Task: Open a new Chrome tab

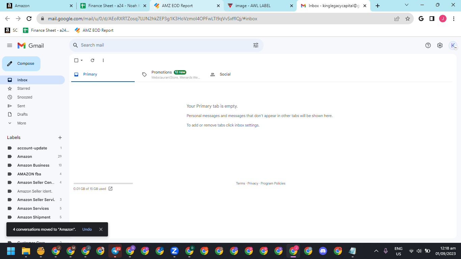Action: click(378, 6)
